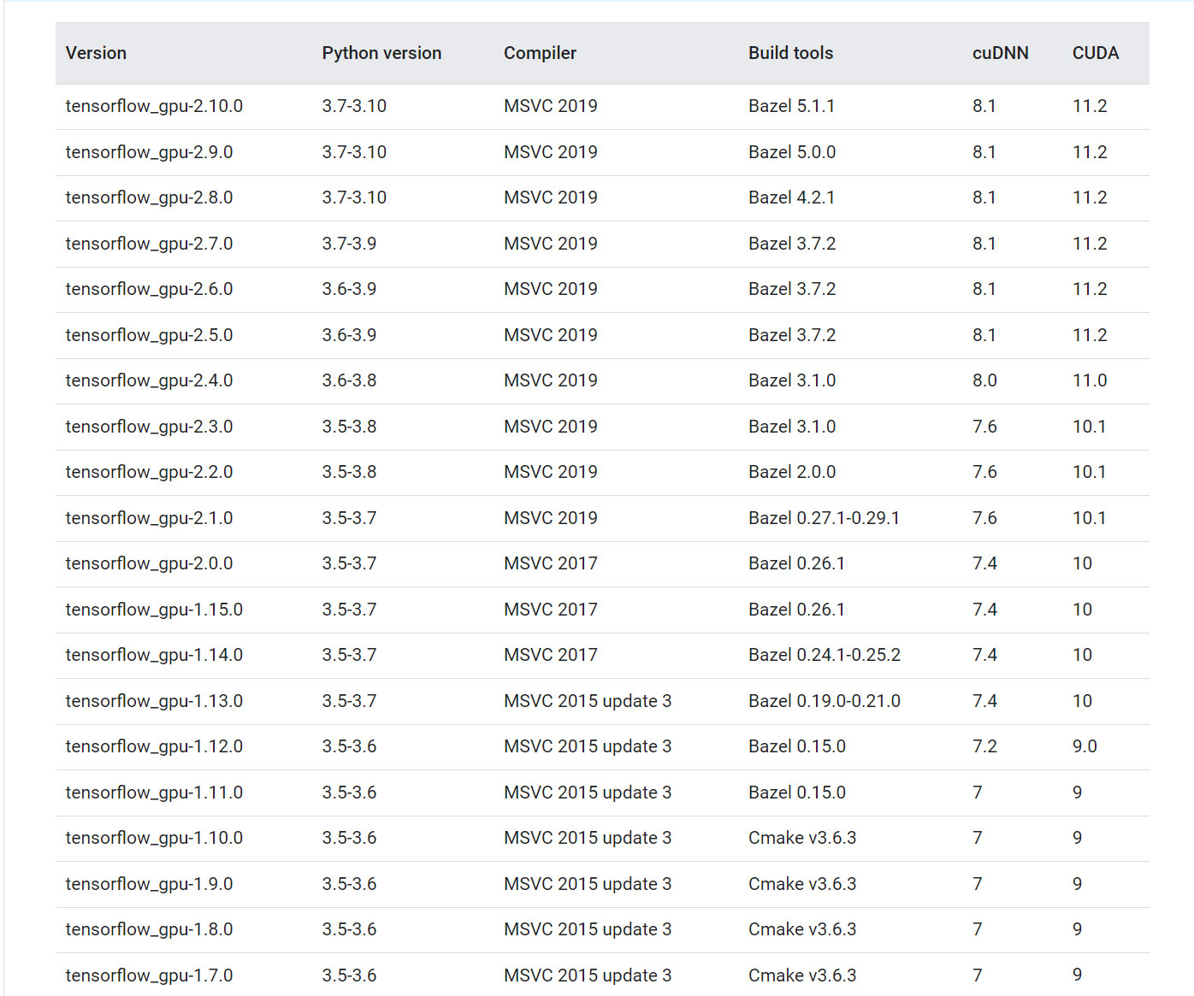The height and width of the screenshot is (996, 1194).
Task: Select the tensorflow_gpu-1.8.0 version cell
Action: coord(149,929)
